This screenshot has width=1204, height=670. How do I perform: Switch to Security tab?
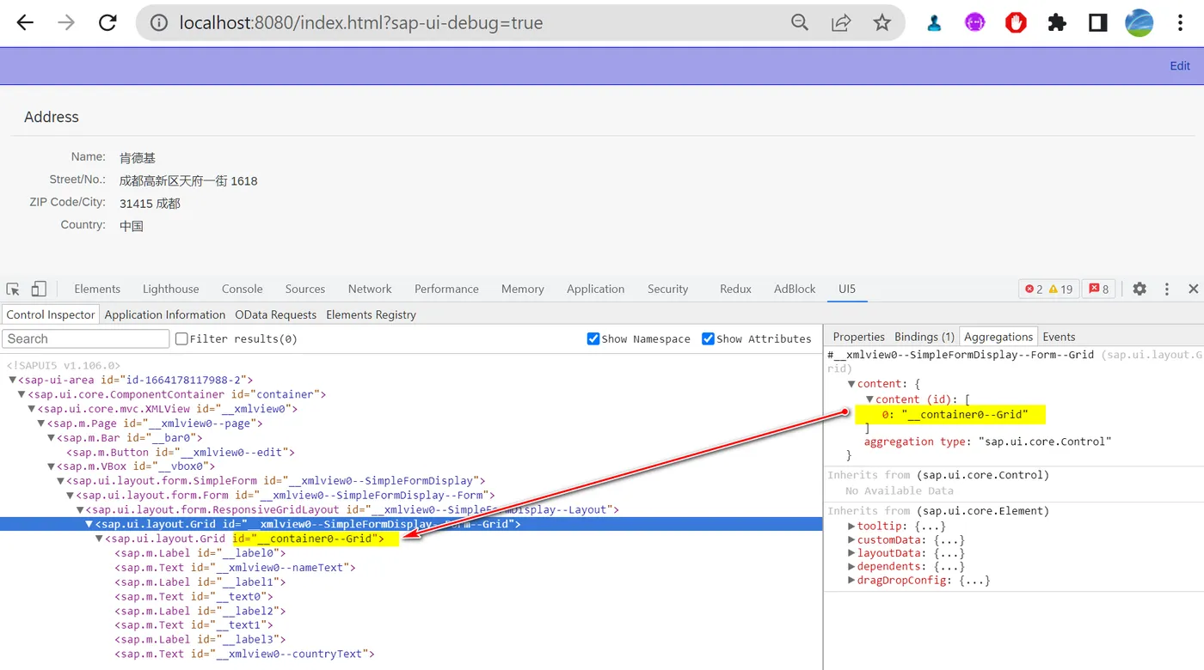click(668, 289)
